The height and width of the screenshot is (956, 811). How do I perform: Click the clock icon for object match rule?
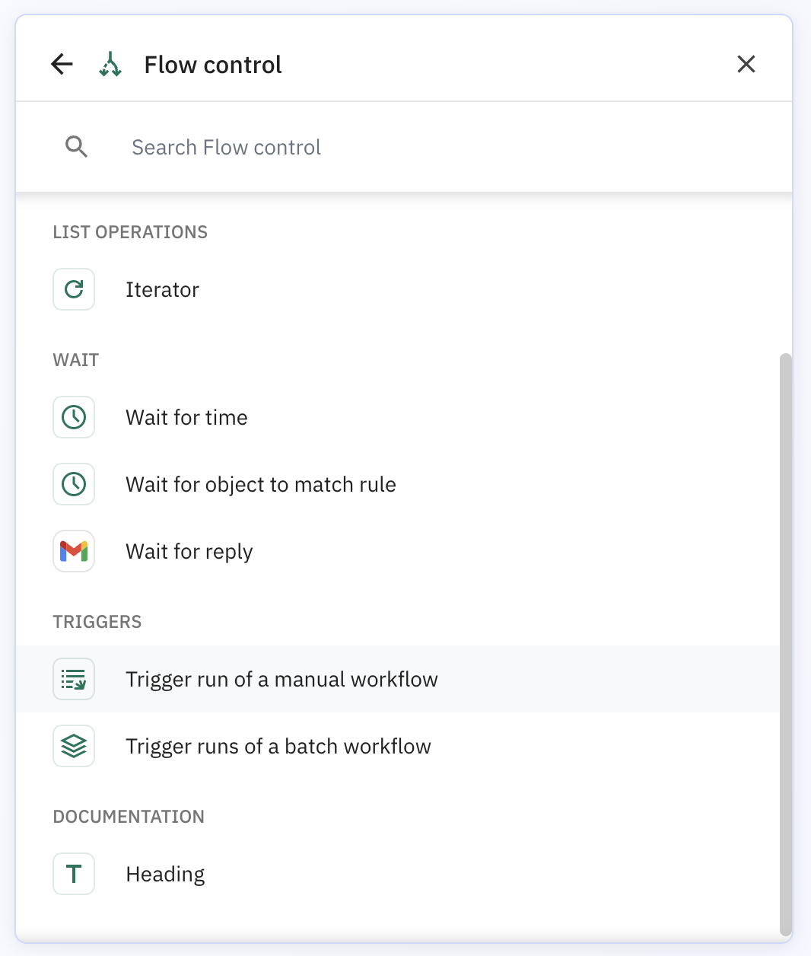74,484
